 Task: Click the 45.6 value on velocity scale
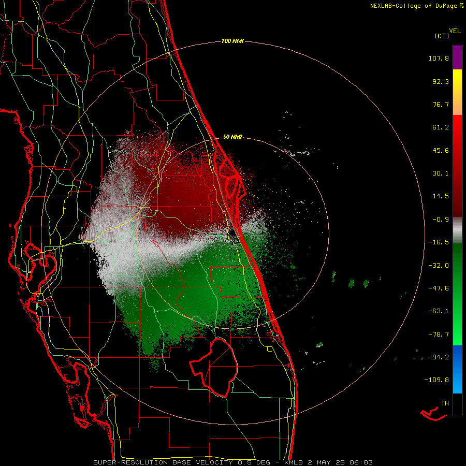pyautogui.click(x=441, y=150)
